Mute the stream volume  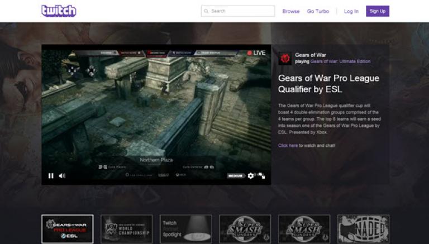point(62,175)
